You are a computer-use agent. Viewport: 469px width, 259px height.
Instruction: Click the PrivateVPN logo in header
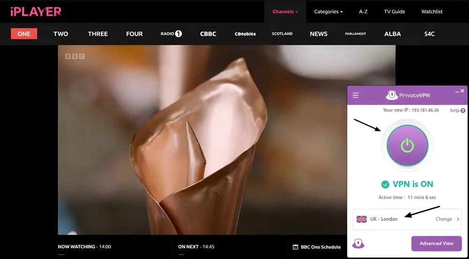408,95
